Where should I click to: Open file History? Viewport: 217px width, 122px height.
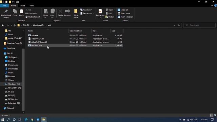coord(110,17)
